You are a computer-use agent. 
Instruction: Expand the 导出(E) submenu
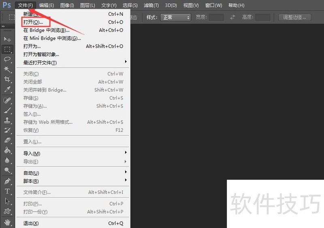pos(73,161)
